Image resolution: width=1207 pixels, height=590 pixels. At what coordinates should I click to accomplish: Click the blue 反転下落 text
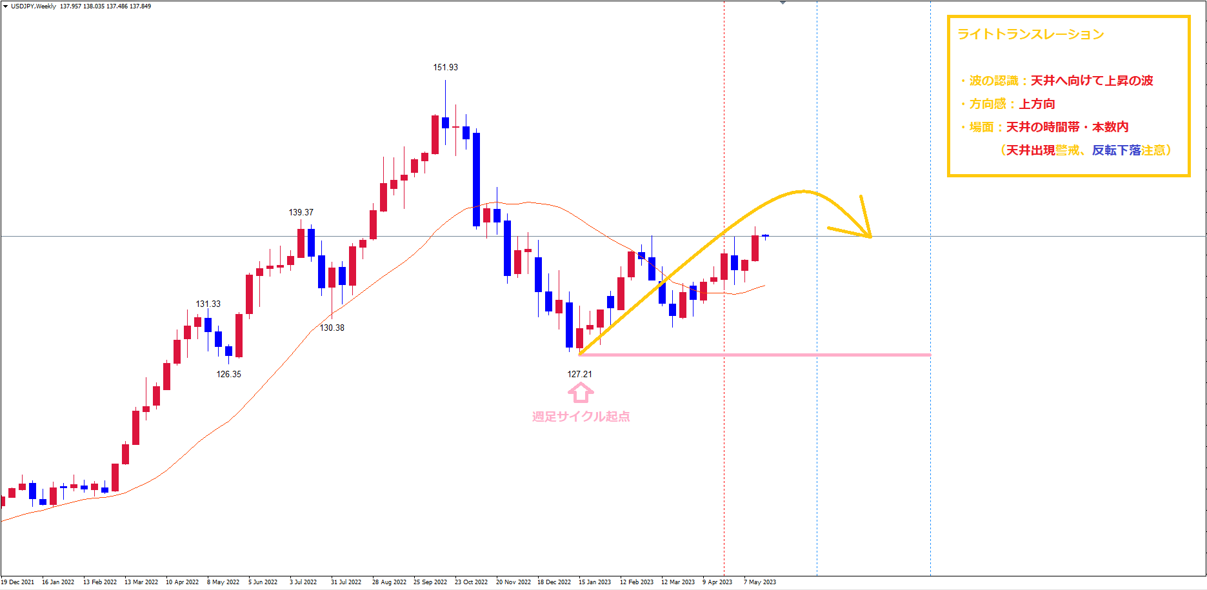coord(1116,150)
